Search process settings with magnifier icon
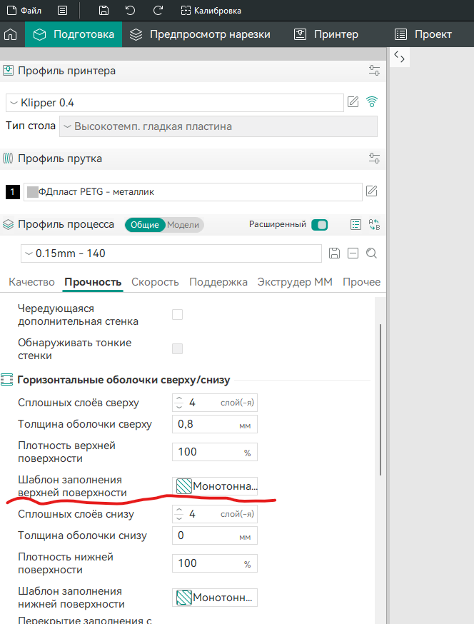This screenshot has height=624, width=474. click(371, 253)
